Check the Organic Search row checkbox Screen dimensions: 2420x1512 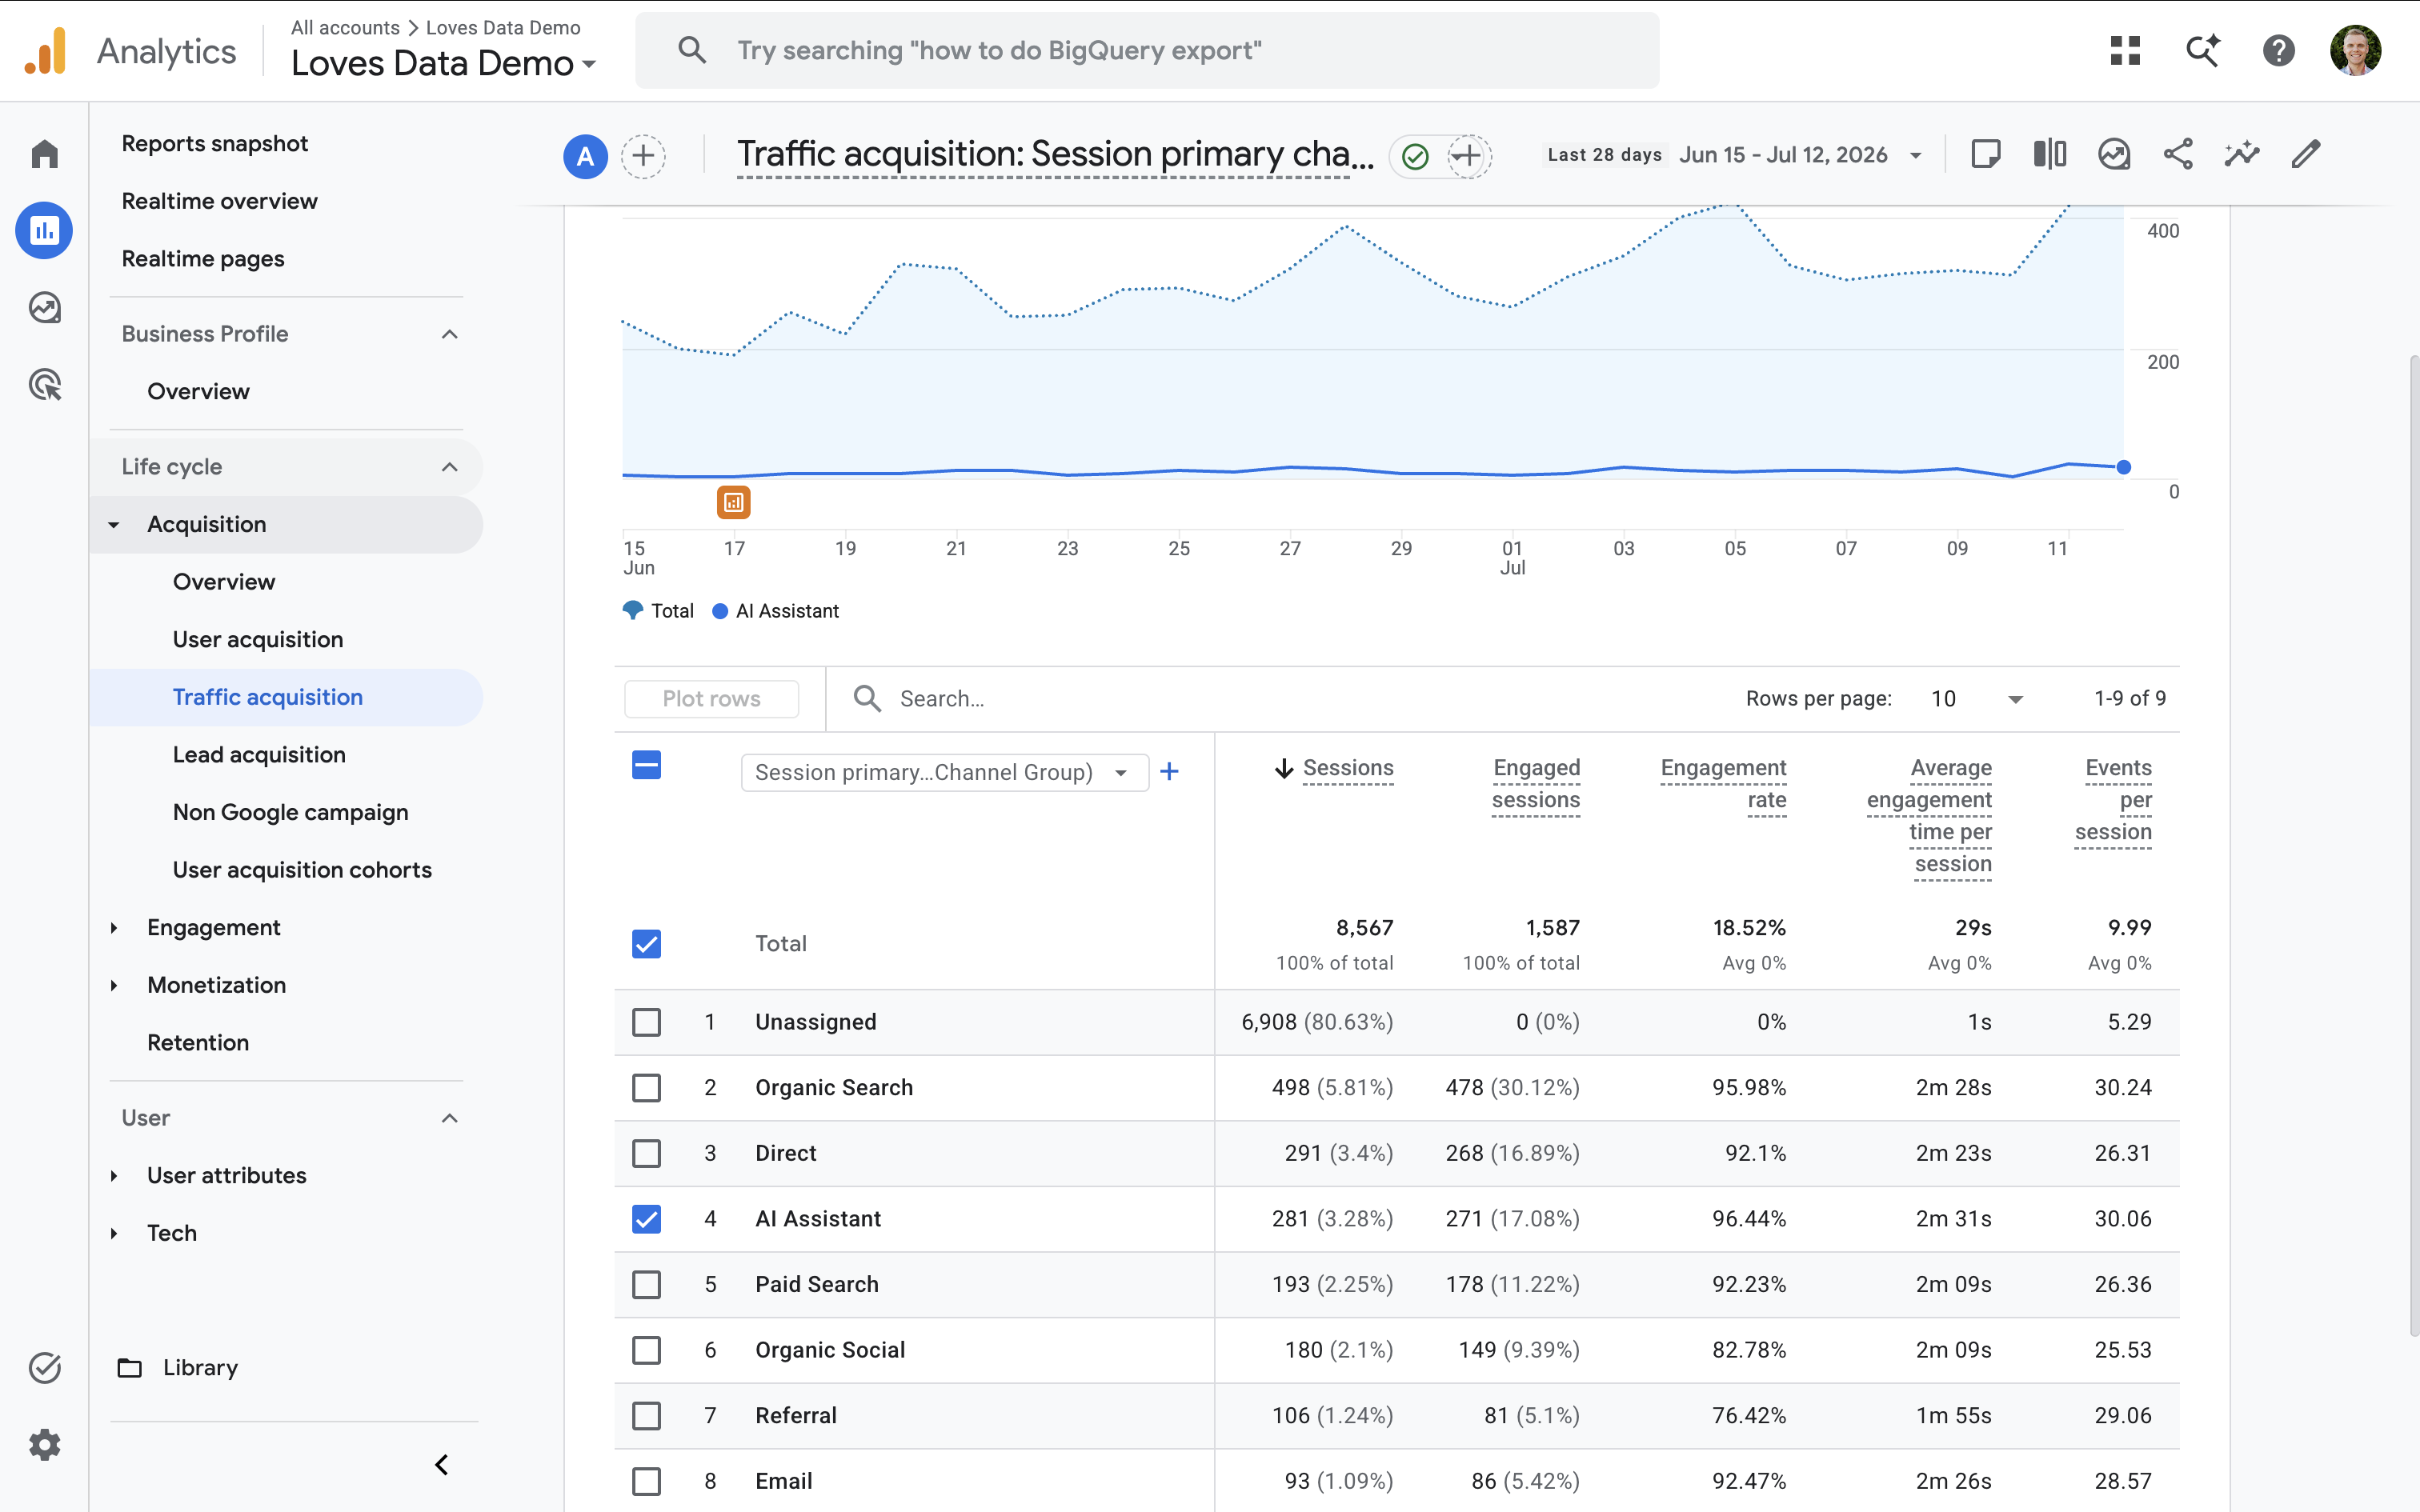647,1087
